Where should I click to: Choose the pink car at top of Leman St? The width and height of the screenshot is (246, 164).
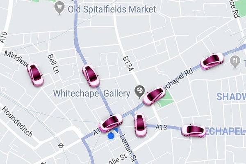point(111,123)
